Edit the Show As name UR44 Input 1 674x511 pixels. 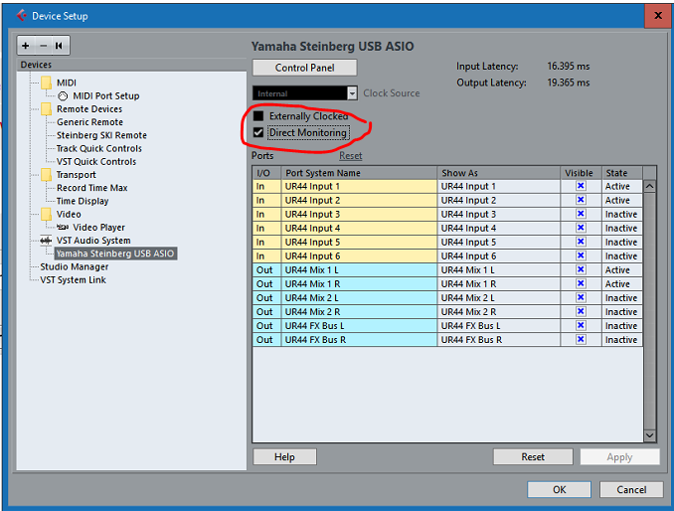coord(499,186)
